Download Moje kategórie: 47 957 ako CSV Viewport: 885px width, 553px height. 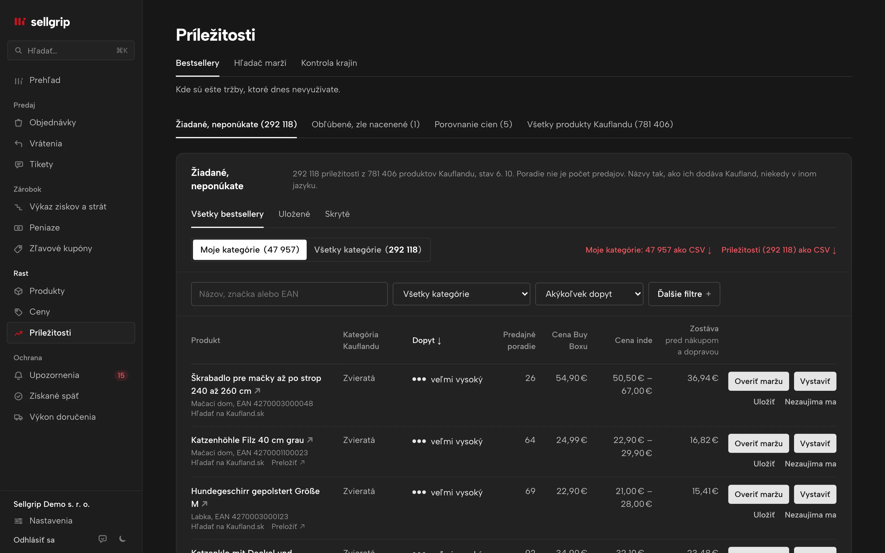tap(648, 250)
